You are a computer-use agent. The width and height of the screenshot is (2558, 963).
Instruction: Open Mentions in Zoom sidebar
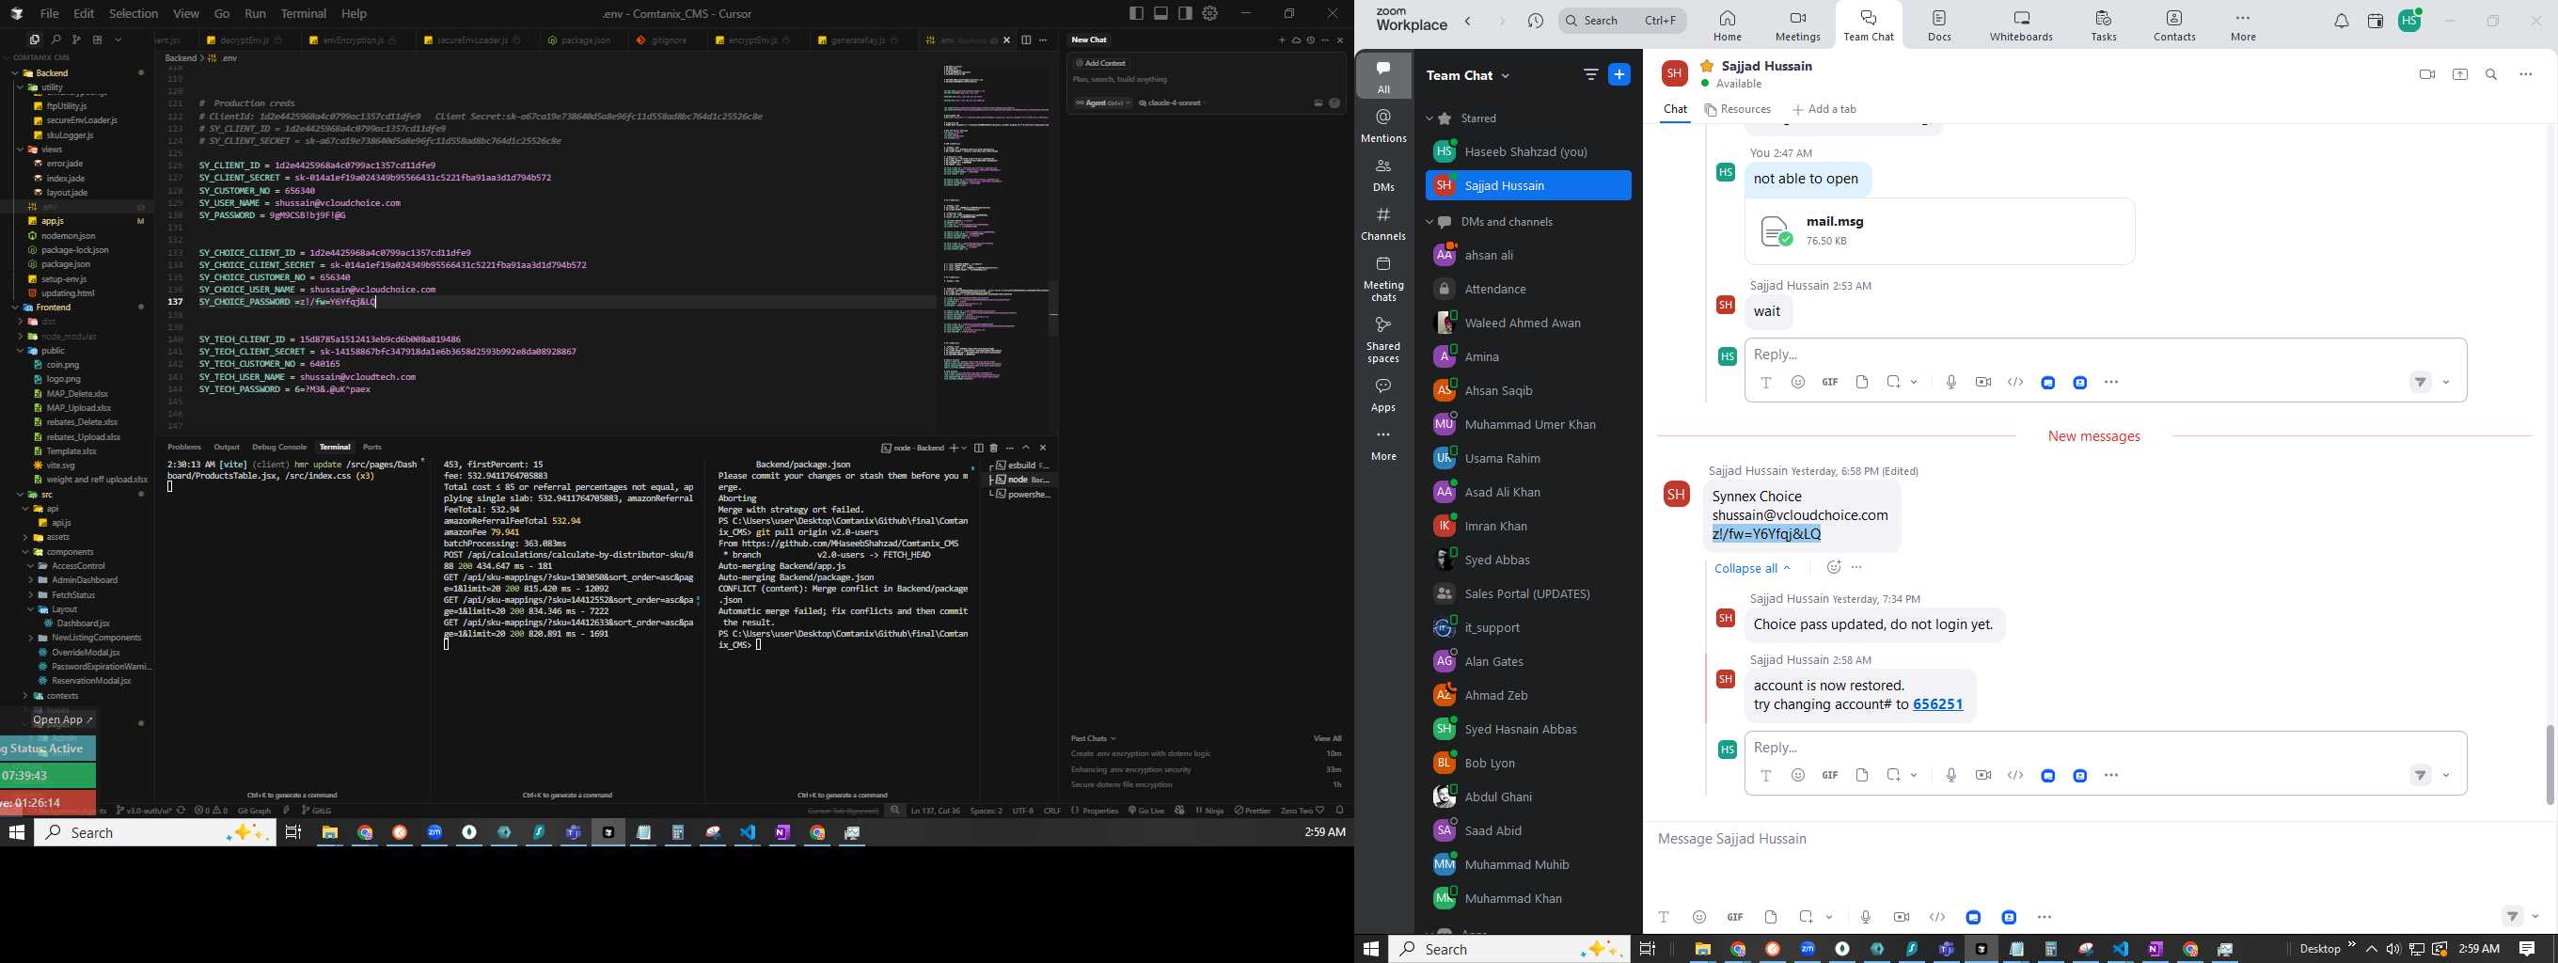(1383, 126)
